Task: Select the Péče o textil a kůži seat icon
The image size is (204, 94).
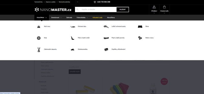Action: point(72,38)
